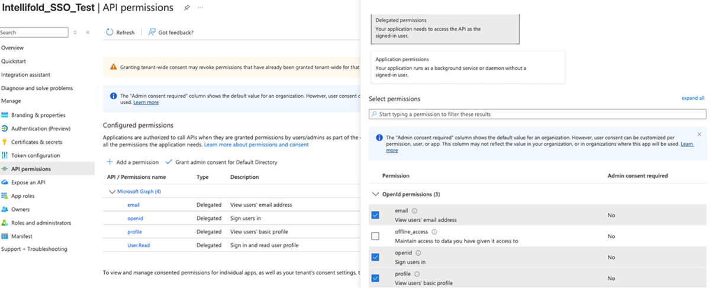This screenshot has width=712, height=291.
Task: Select the Delegated permissions card
Action: 445,28
